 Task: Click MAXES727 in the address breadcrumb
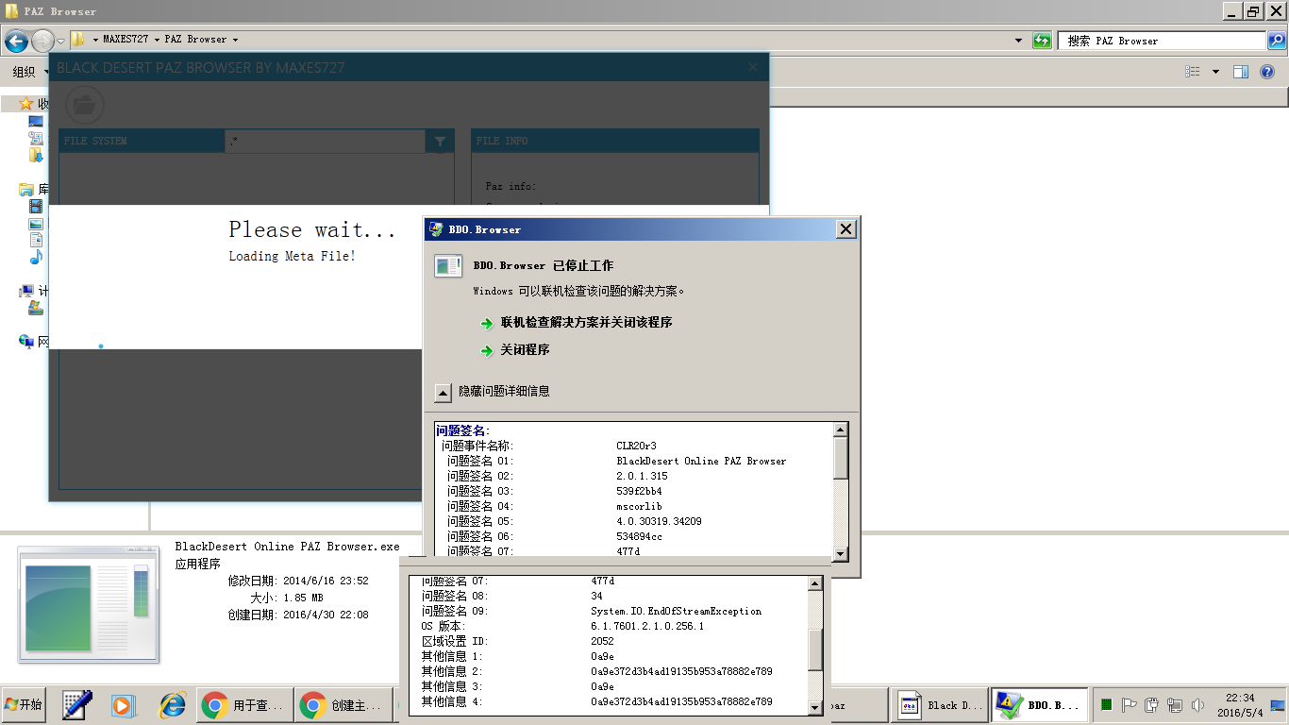126,40
